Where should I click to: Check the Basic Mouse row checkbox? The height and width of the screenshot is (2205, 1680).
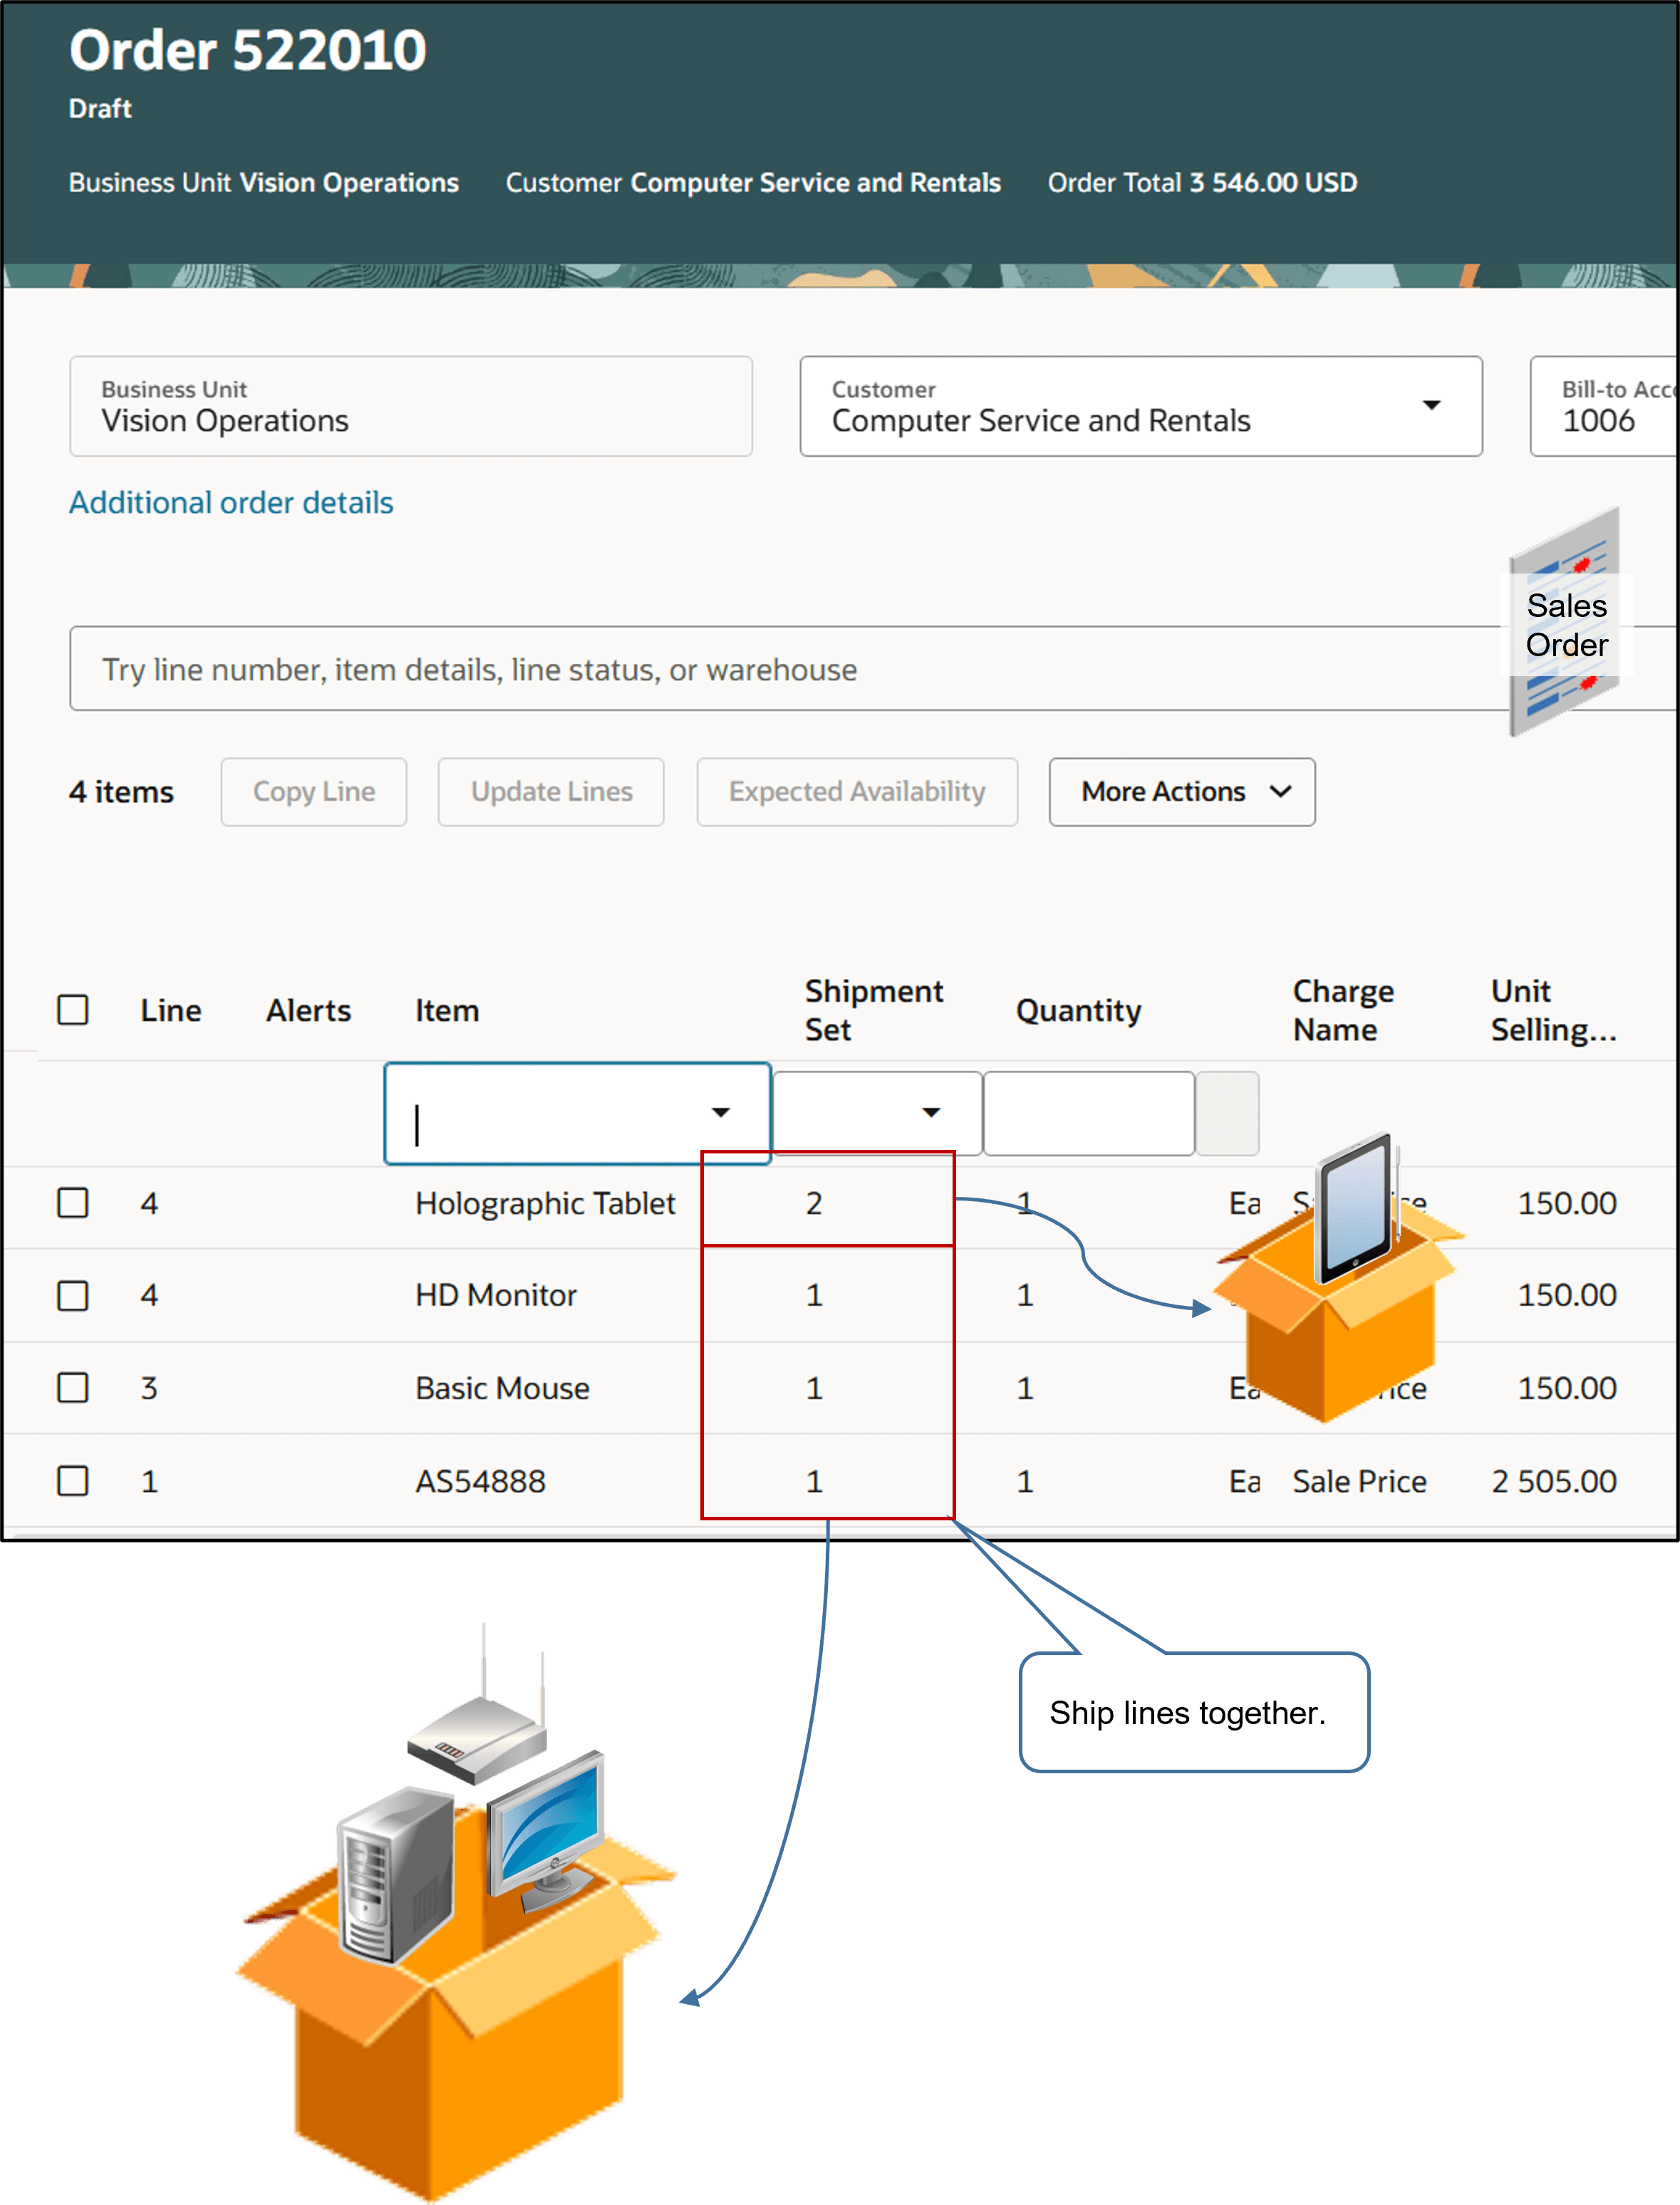point(73,1388)
